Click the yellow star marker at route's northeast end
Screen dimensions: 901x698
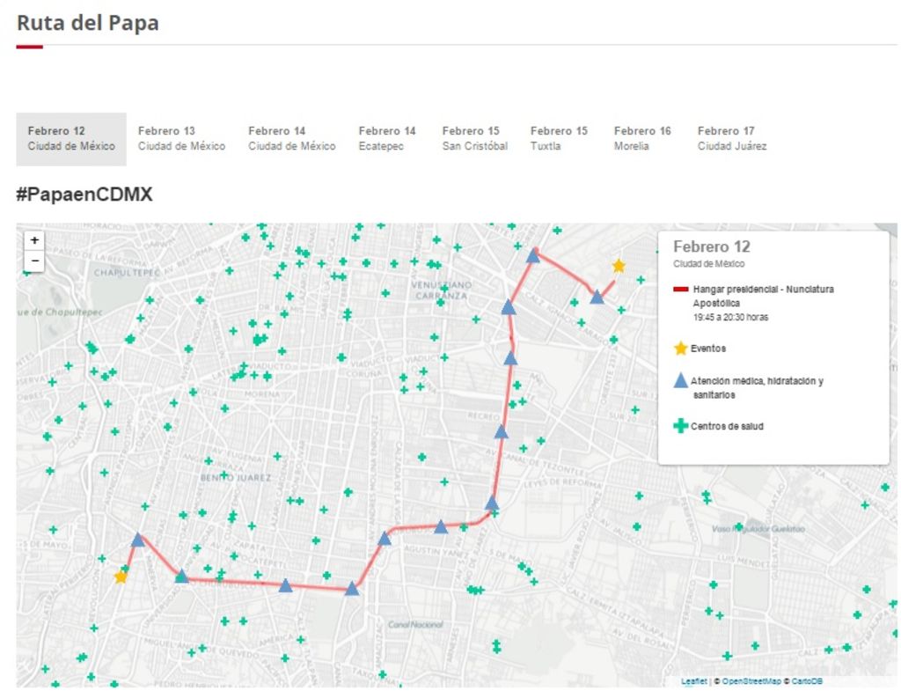(619, 266)
